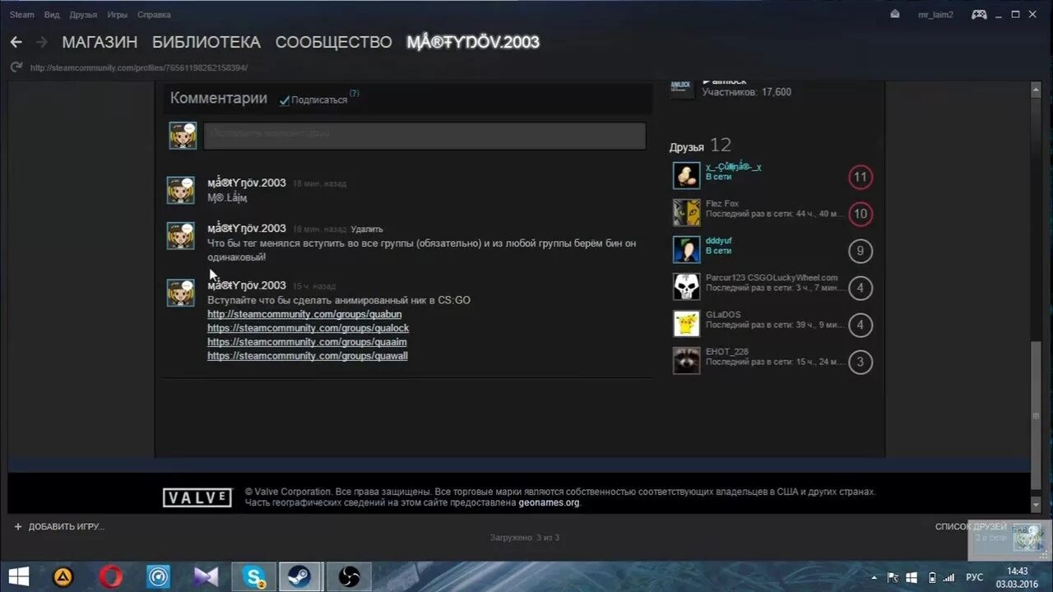1053x592 pixels.
Task: Open OBS Studio from the taskbar
Action: coord(349,576)
